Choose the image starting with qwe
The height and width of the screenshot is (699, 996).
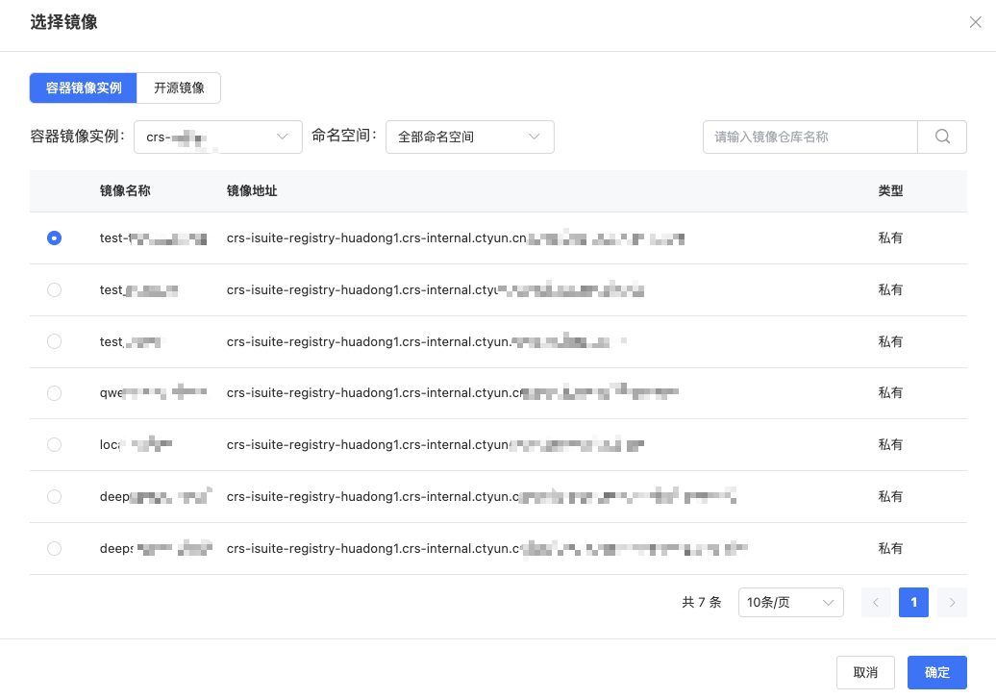[x=55, y=393]
